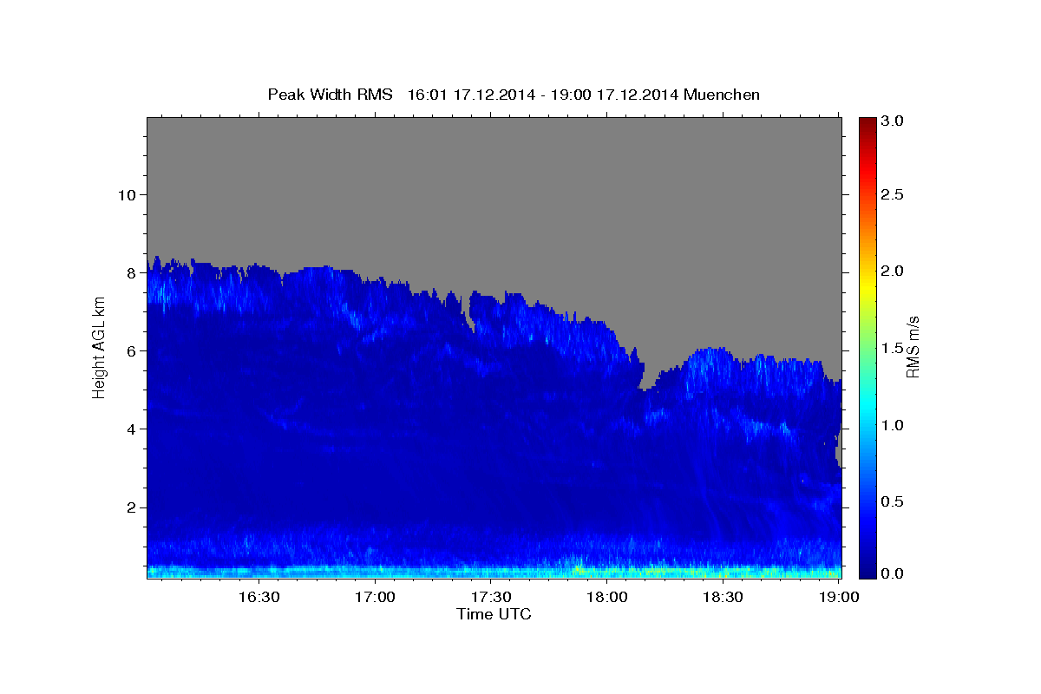Click the colorbar value 0.5
The height and width of the screenshot is (694, 1041).
coord(894,501)
